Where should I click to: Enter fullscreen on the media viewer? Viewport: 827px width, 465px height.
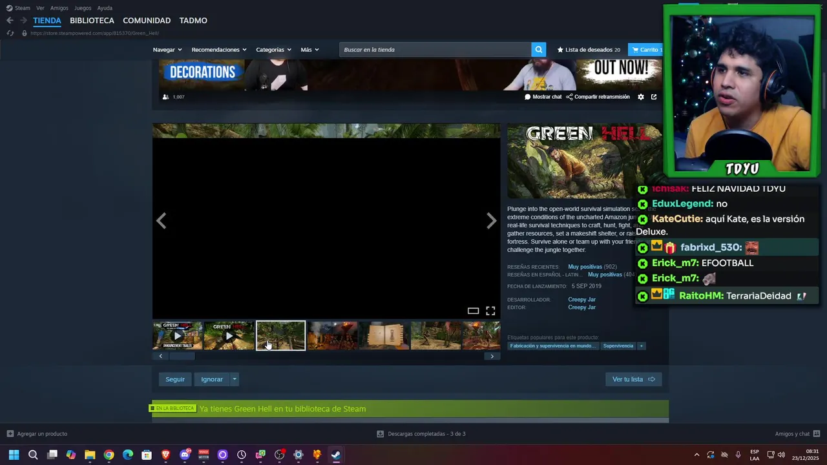[490, 311]
